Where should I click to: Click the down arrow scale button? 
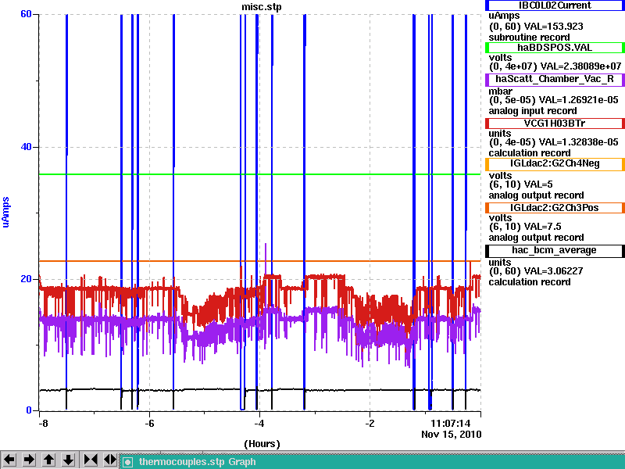click(x=69, y=460)
